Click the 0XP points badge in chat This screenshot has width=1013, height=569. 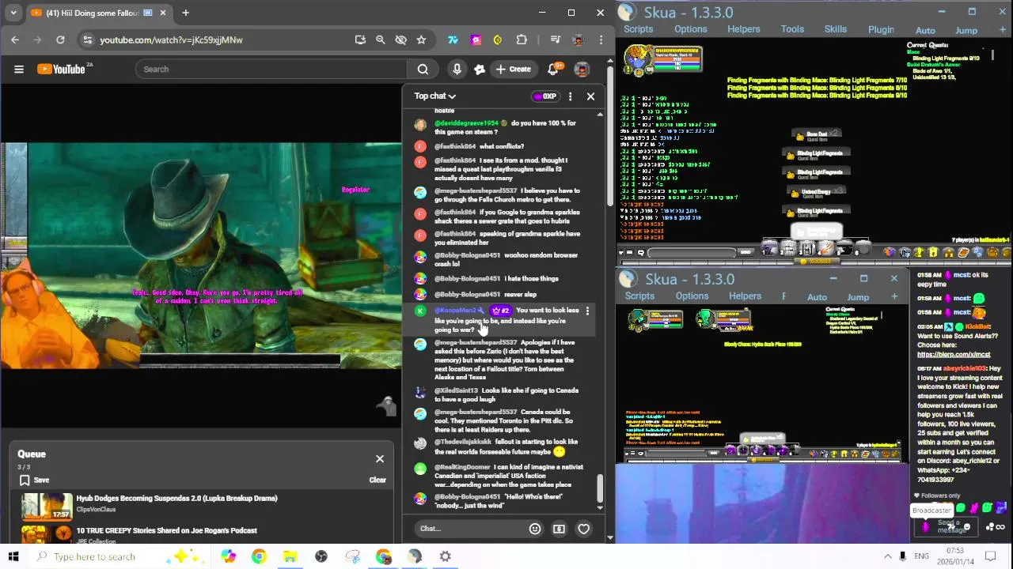[x=544, y=96]
